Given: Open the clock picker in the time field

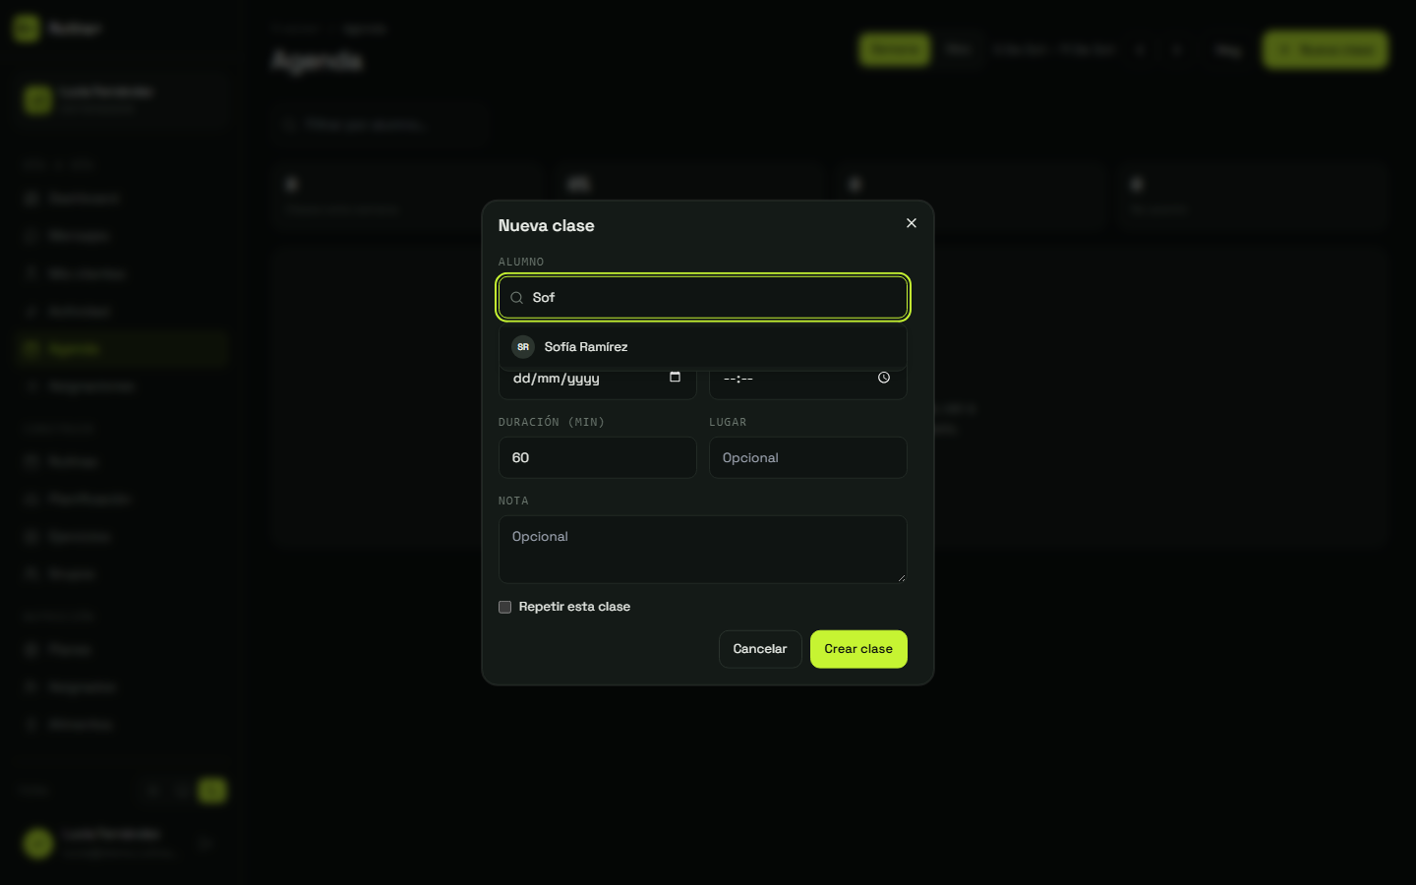Looking at the screenshot, I should (884, 378).
